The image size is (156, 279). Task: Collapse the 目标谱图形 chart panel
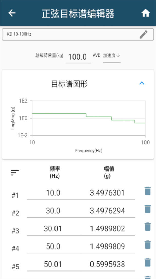142,83
